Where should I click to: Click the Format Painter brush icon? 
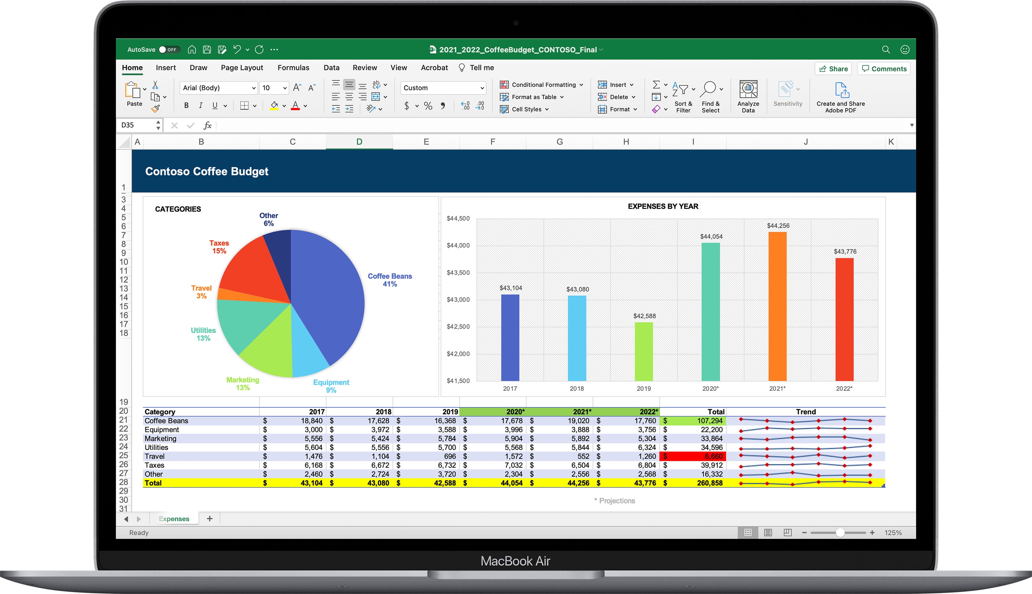pyautogui.click(x=155, y=108)
